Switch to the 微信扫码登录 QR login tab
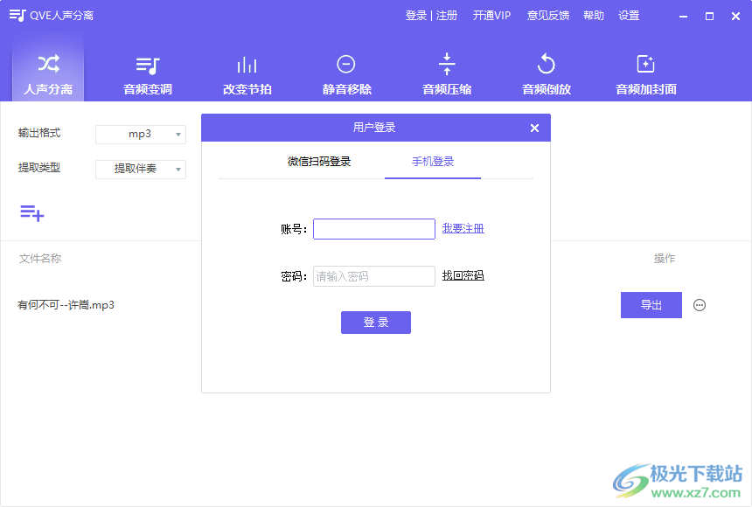This screenshot has width=752, height=507. point(318,161)
